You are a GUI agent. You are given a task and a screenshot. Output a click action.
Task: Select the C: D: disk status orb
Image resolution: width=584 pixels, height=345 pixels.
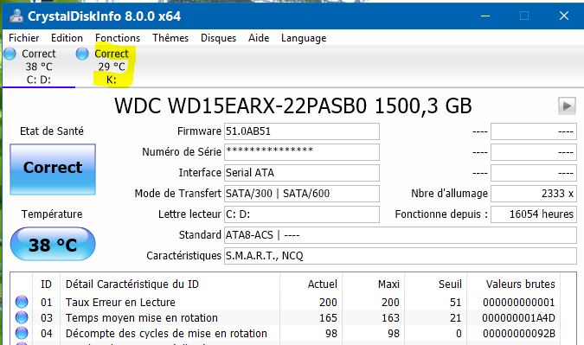point(10,54)
